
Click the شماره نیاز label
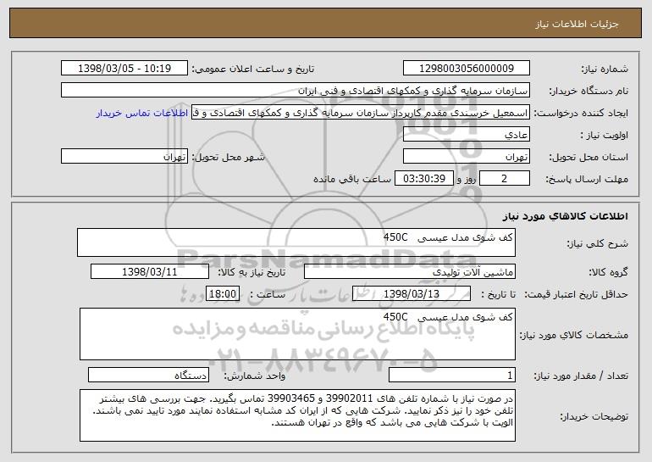click(x=605, y=69)
